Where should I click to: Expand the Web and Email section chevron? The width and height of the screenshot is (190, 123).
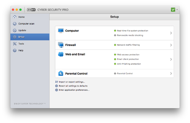[x=171, y=59]
